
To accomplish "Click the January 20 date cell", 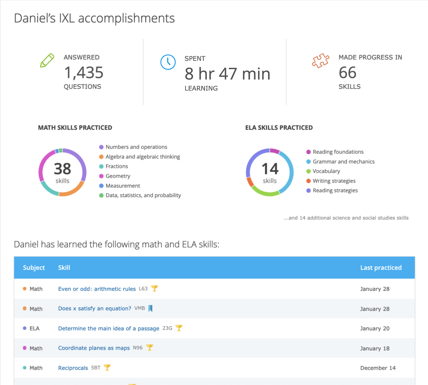I will pyautogui.click(x=375, y=329).
